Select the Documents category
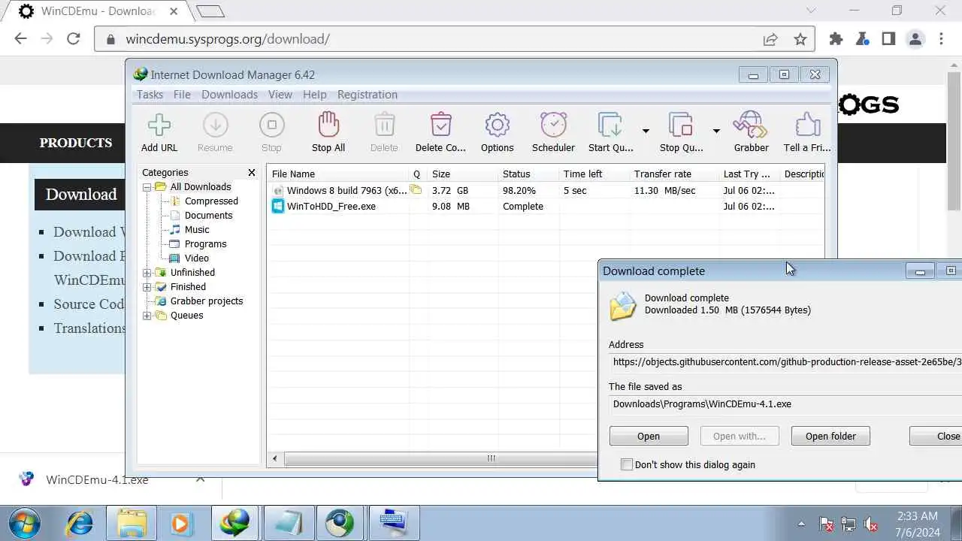 click(208, 216)
